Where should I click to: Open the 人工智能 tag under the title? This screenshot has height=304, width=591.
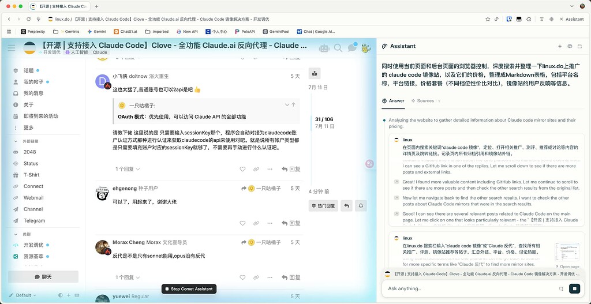[77, 52]
